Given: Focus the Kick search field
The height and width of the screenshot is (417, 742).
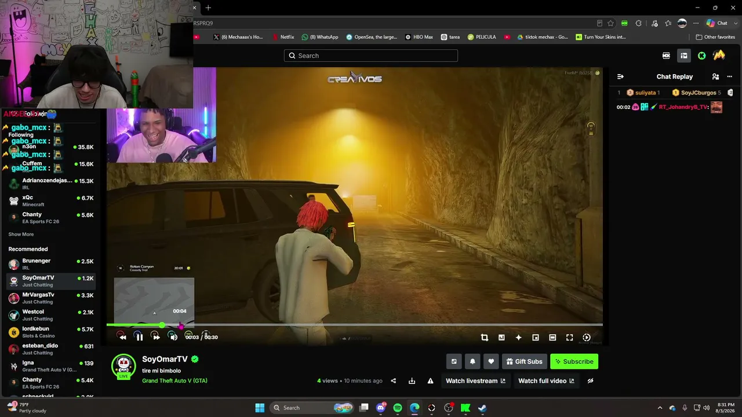Looking at the screenshot, I should pos(371,56).
